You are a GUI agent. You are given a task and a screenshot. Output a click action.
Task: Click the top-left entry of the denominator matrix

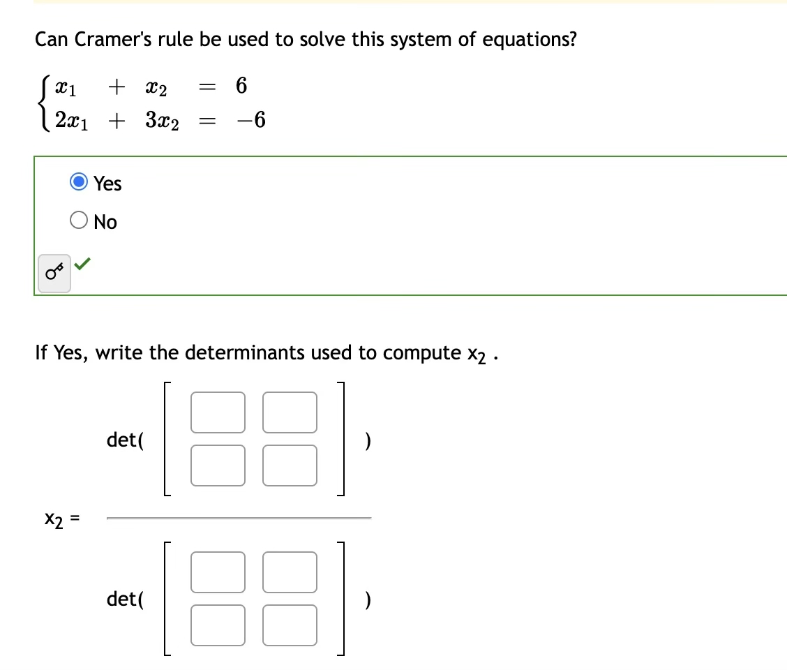[218, 572]
